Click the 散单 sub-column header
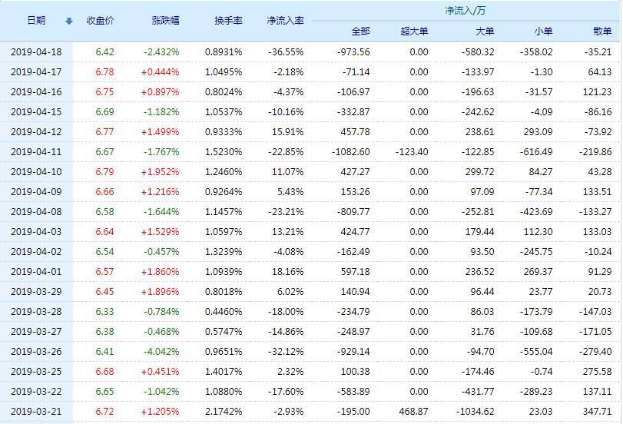The image size is (623, 424). coord(602,31)
